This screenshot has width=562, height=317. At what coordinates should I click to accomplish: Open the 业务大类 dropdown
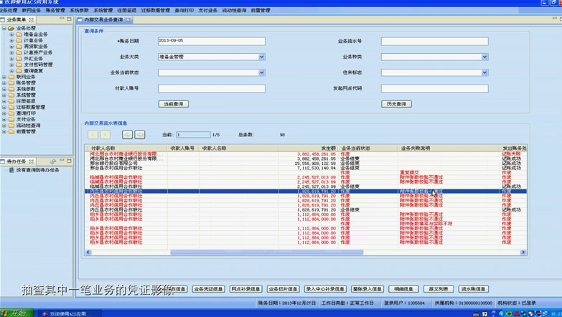click(261, 57)
